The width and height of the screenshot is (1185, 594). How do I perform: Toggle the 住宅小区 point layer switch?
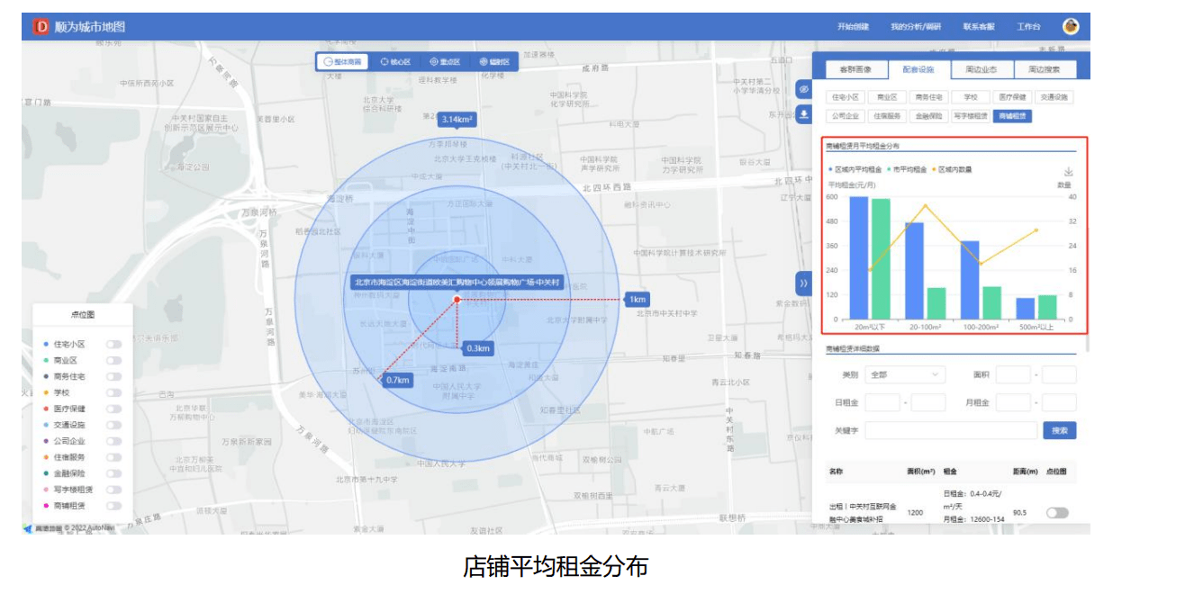point(113,344)
